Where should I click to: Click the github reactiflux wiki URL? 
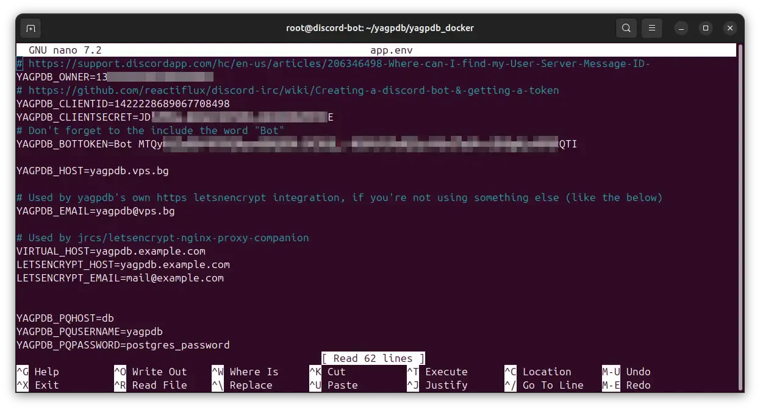click(293, 90)
